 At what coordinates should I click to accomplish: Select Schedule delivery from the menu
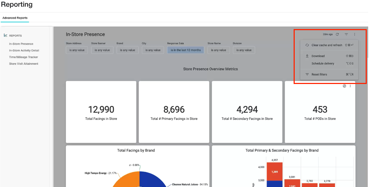click(329, 64)
